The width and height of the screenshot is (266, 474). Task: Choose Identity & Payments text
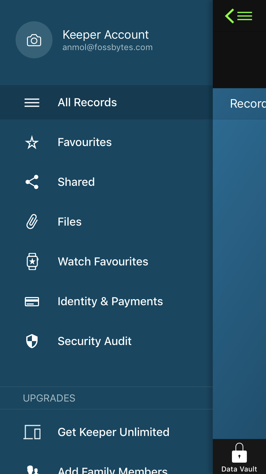[x=110, y=301]
